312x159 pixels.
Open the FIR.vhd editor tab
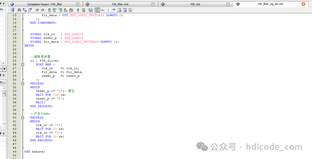195,4
